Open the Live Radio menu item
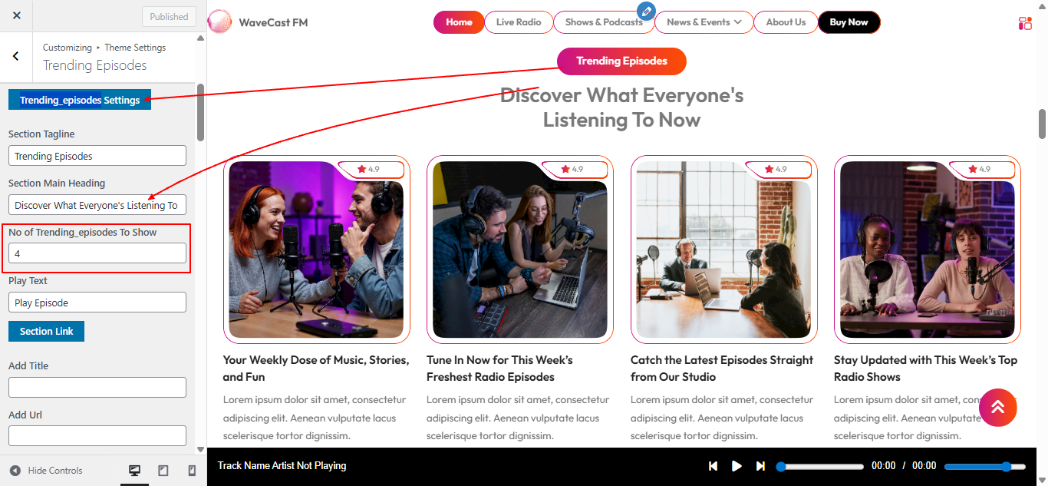The image size is (1048, 486). pyautogui.click(x=518, y=22)
